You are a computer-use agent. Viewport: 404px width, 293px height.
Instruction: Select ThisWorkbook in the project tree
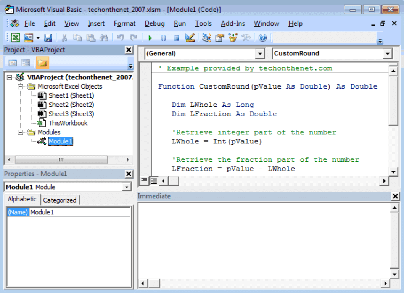69,123
